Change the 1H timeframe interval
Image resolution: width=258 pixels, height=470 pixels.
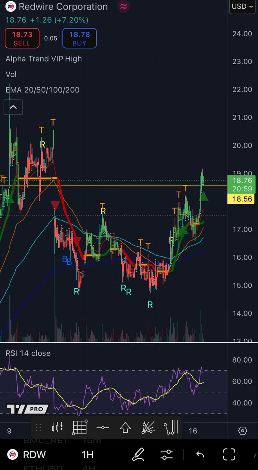(88, 455)
